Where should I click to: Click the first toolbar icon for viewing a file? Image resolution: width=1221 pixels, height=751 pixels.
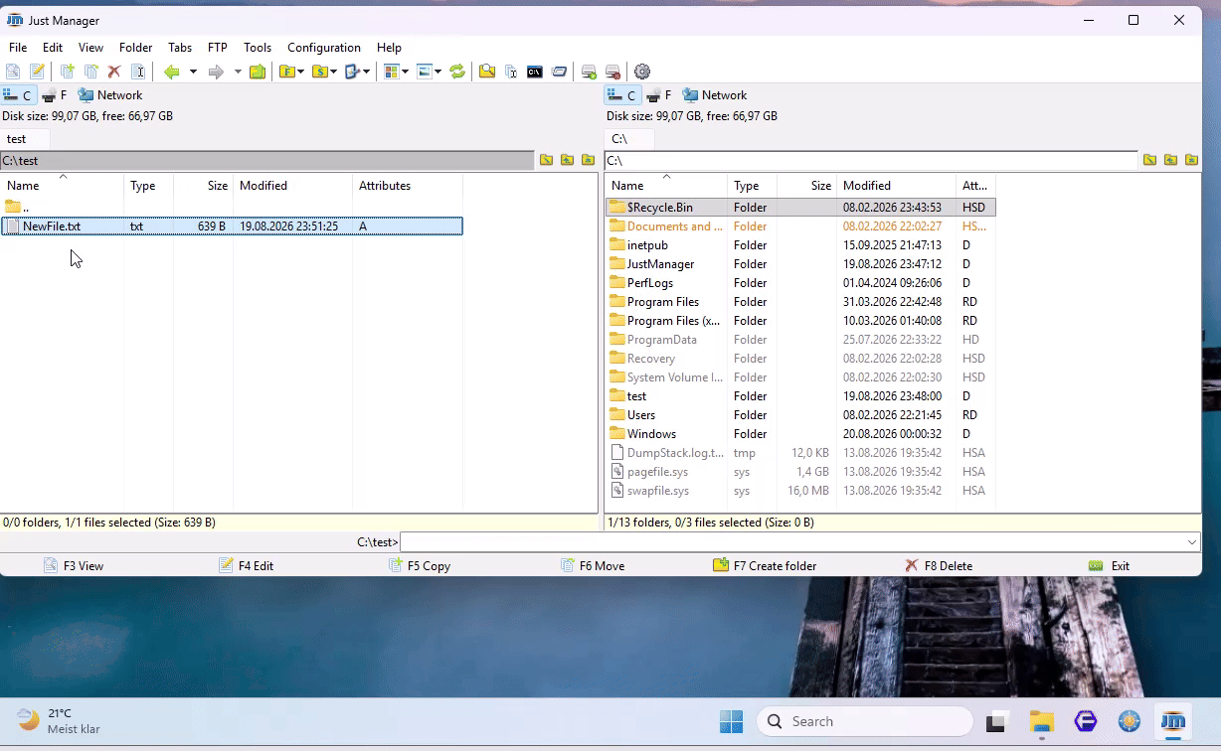pos(13,72)
